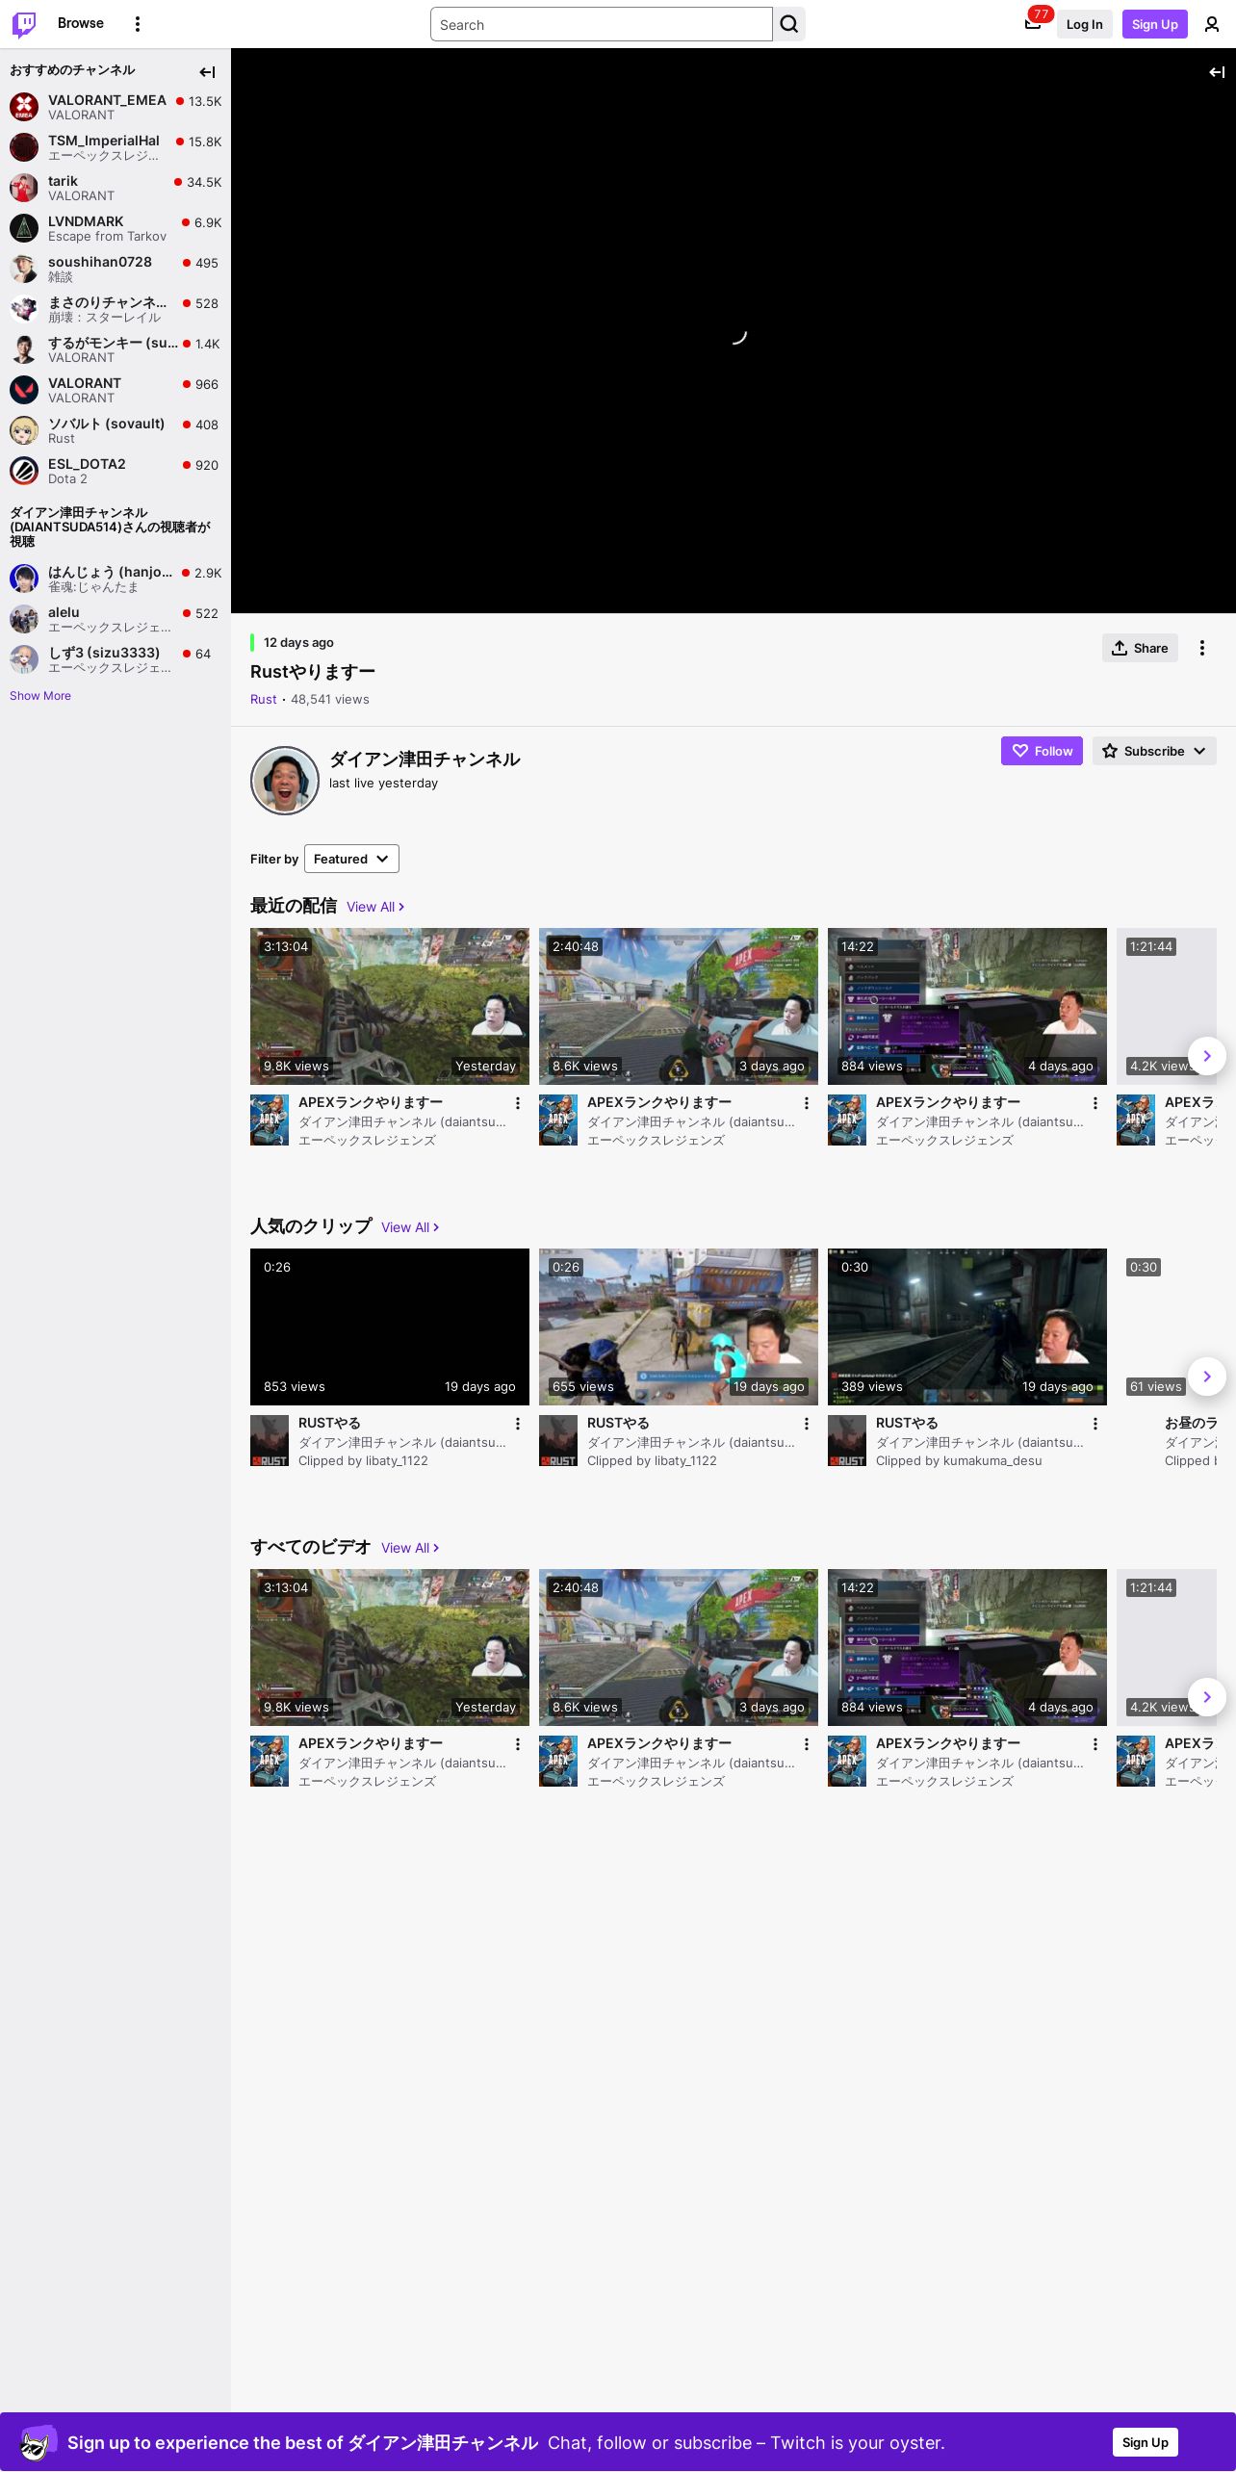Open options for Yesterday video in すべてのビデオ
Viewport: 1236px width, 2472px height.
[518, 1744]
